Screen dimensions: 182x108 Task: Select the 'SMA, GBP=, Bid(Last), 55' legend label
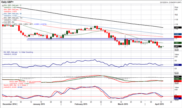point(12,9)
